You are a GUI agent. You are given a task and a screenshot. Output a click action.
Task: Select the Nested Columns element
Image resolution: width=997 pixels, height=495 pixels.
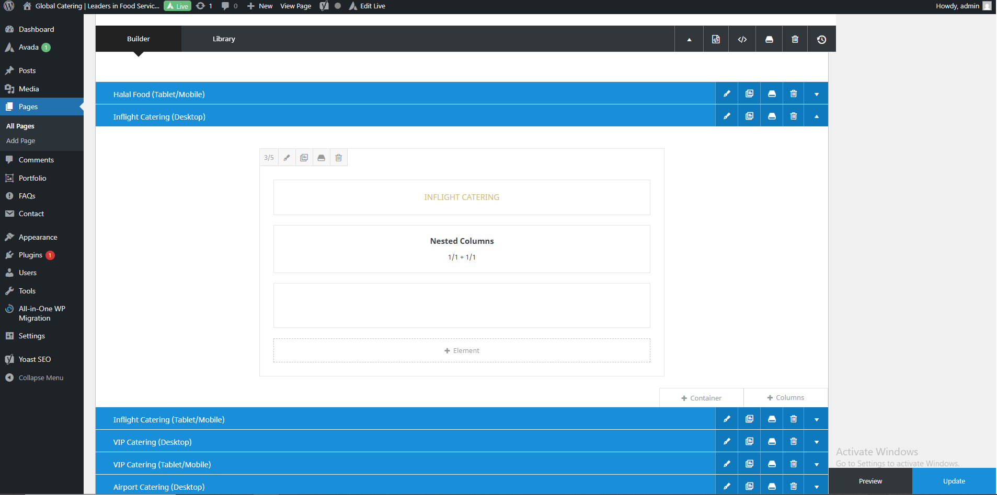[462, 249]
